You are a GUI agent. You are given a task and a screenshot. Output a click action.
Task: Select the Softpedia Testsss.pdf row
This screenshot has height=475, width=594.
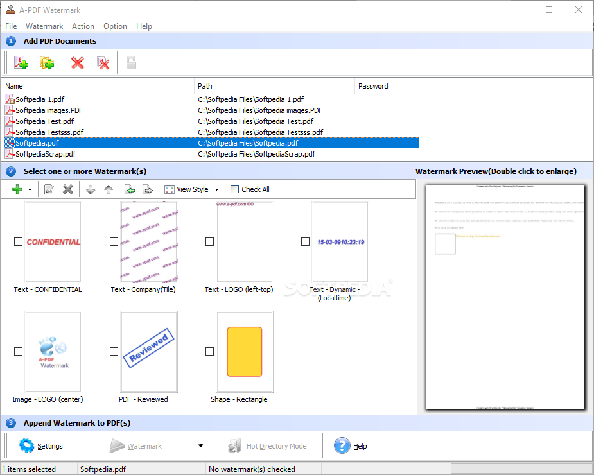[x=211, y=132]
